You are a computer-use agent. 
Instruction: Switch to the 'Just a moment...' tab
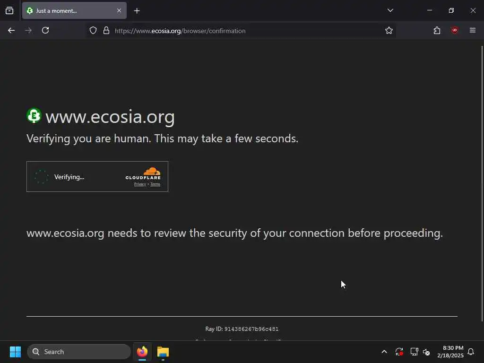[74, 11]
